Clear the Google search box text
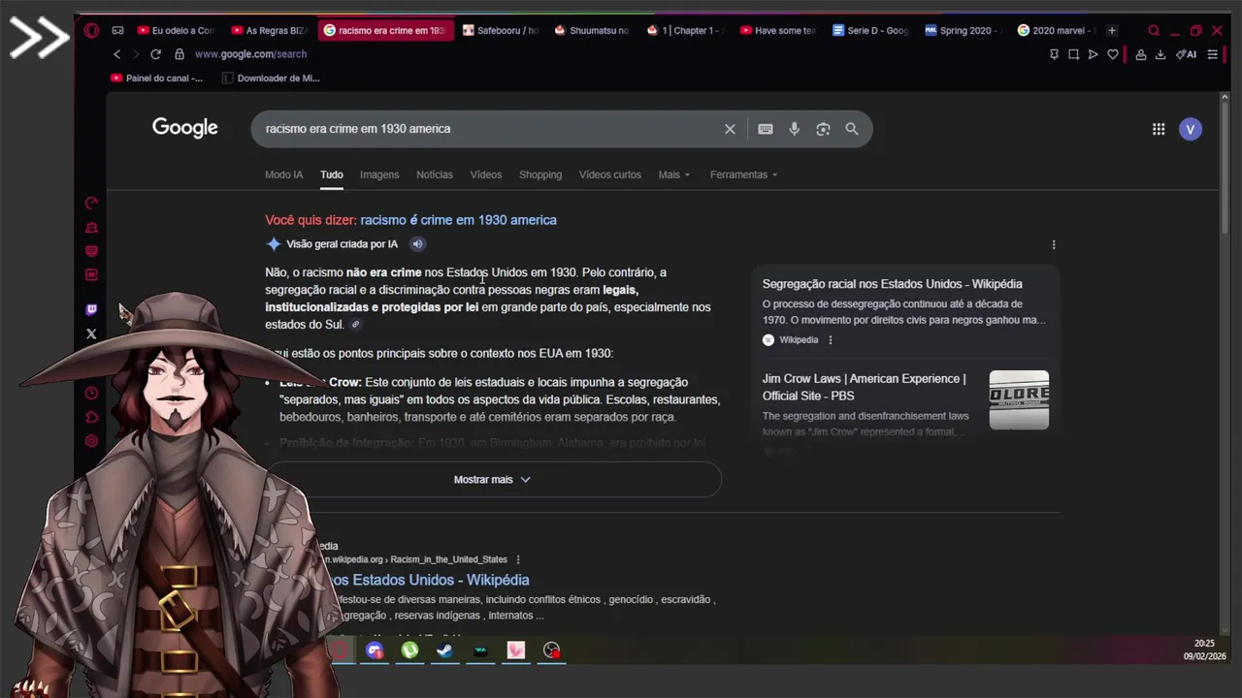 [x=730, y=129]
